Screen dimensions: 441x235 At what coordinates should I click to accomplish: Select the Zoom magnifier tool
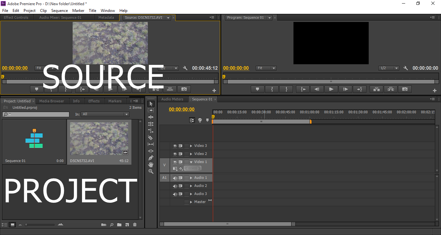click(x=151, y=171)
